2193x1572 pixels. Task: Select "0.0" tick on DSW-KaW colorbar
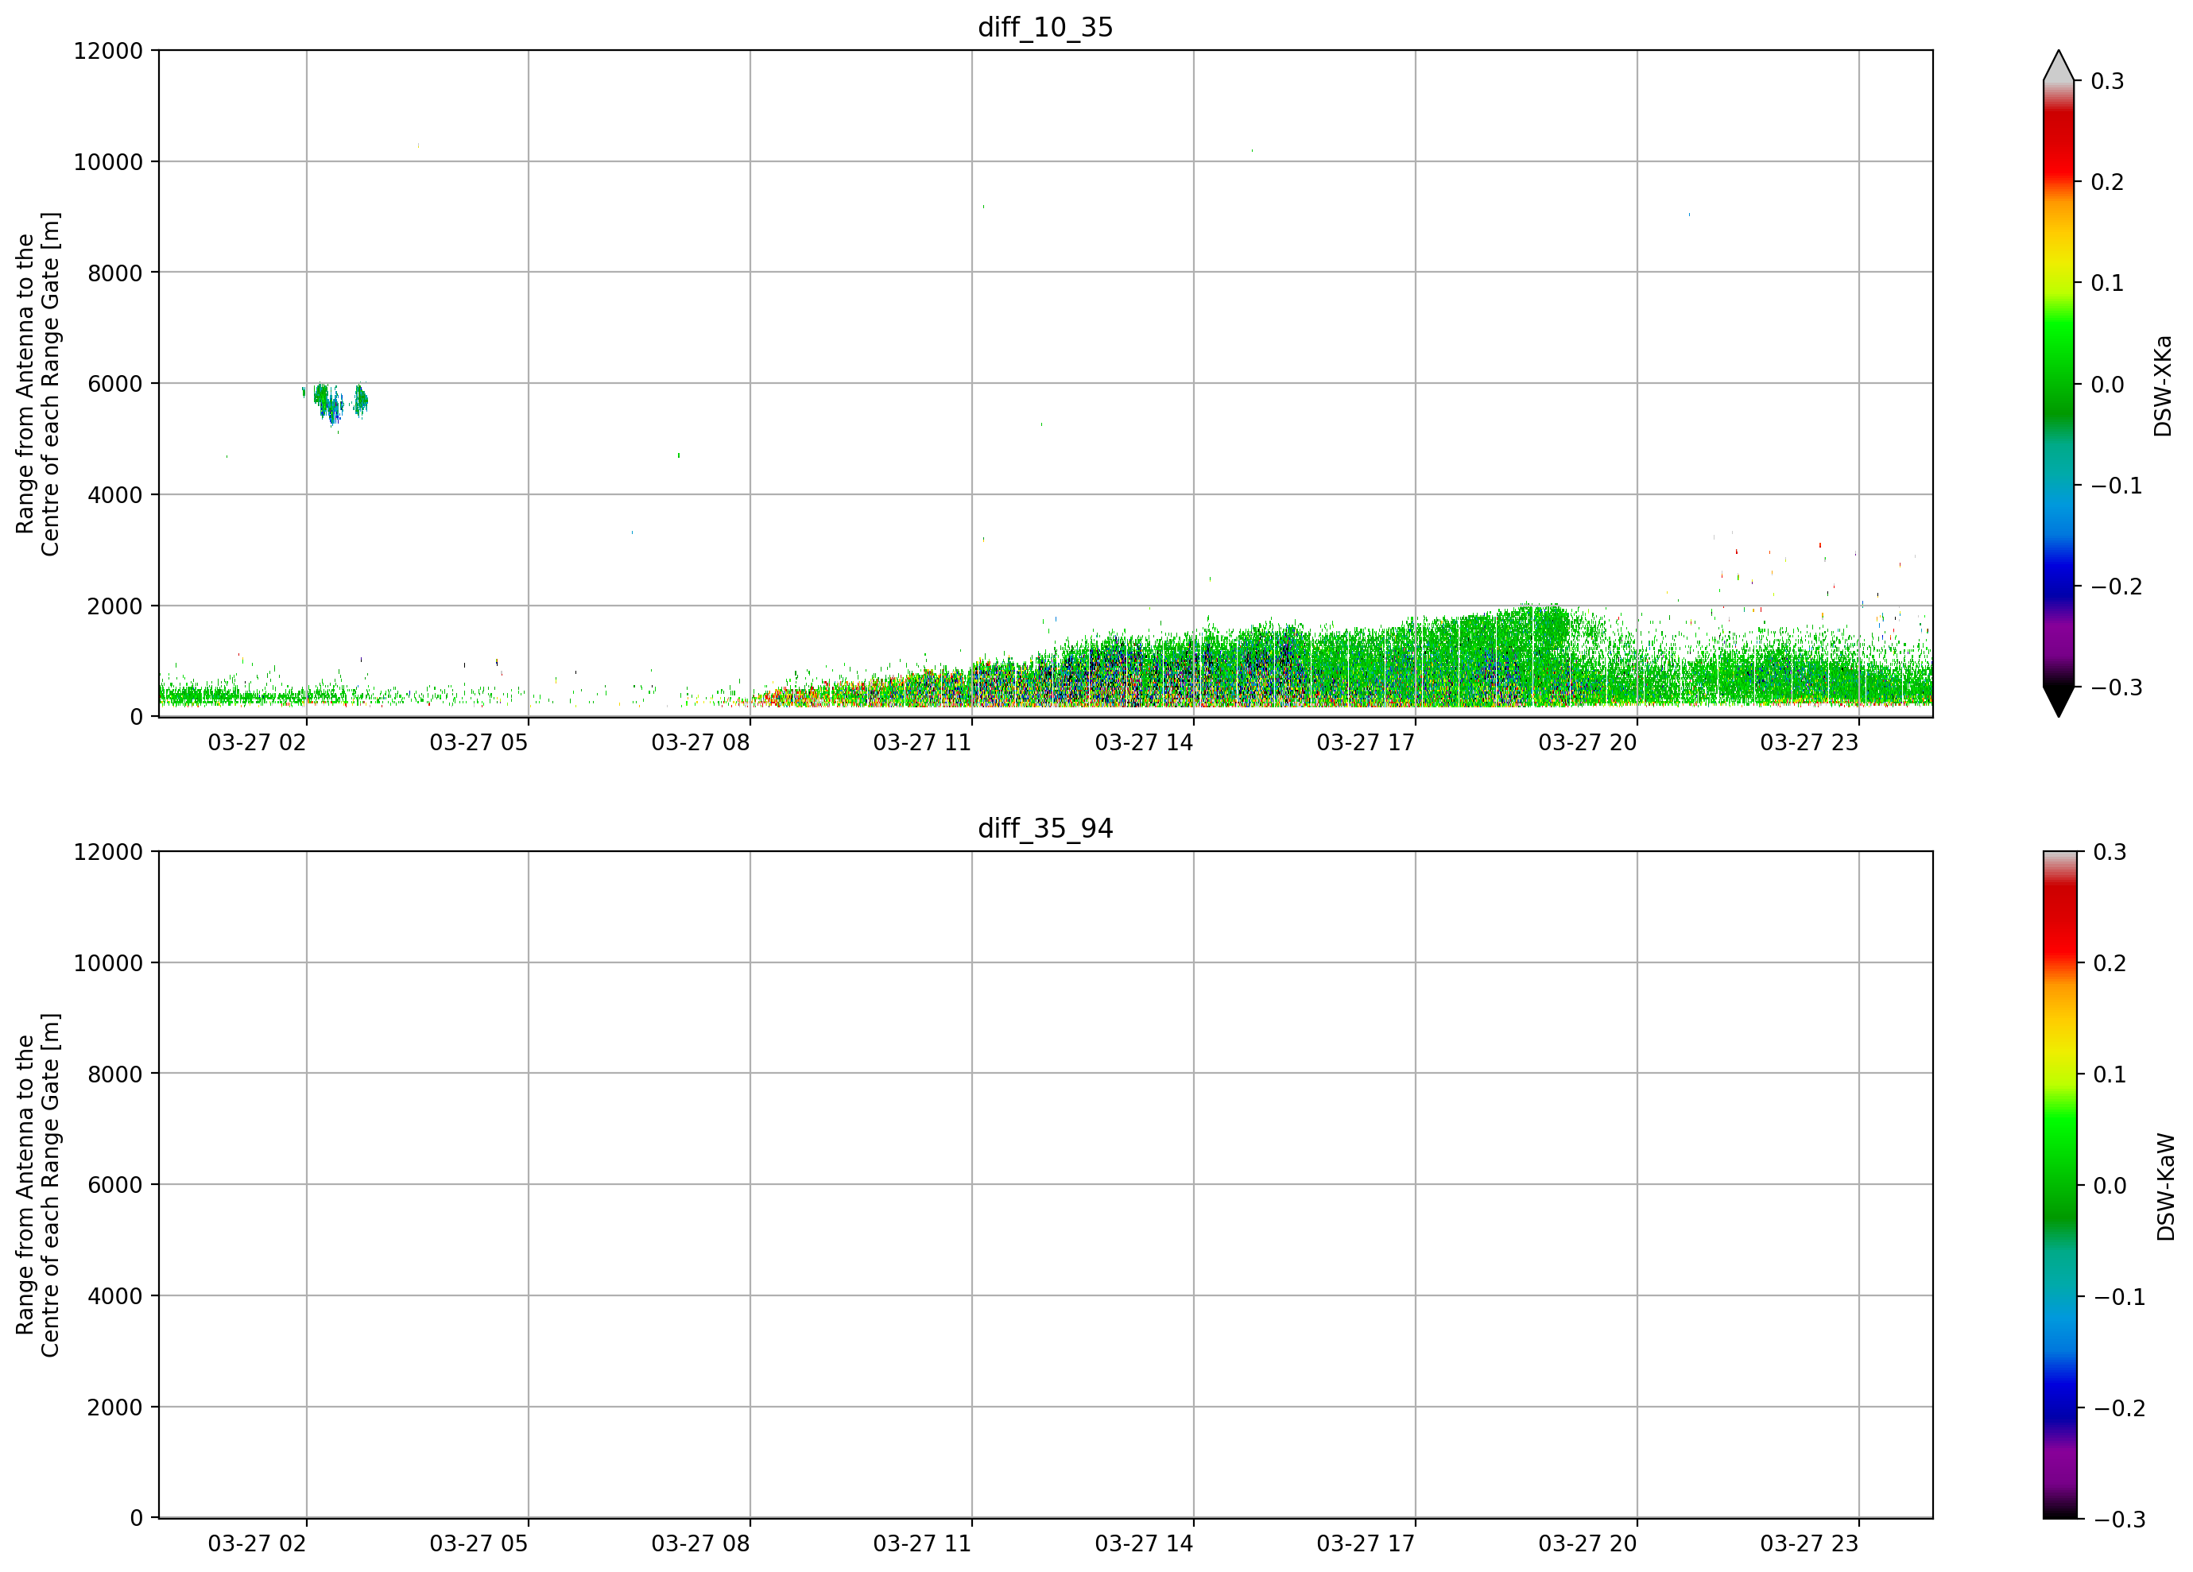coord(2110,1187)
